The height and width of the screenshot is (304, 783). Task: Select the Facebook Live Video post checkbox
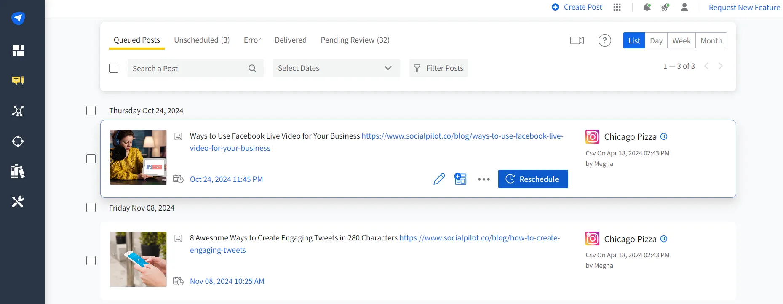point(91,159)
